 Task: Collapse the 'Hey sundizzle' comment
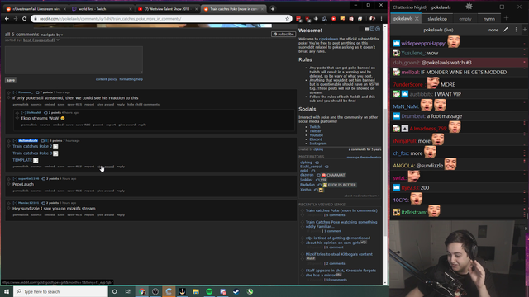click(x=15, y=203)
